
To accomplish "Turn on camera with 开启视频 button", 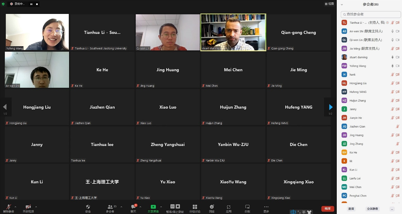I will [x=28, y=207].
